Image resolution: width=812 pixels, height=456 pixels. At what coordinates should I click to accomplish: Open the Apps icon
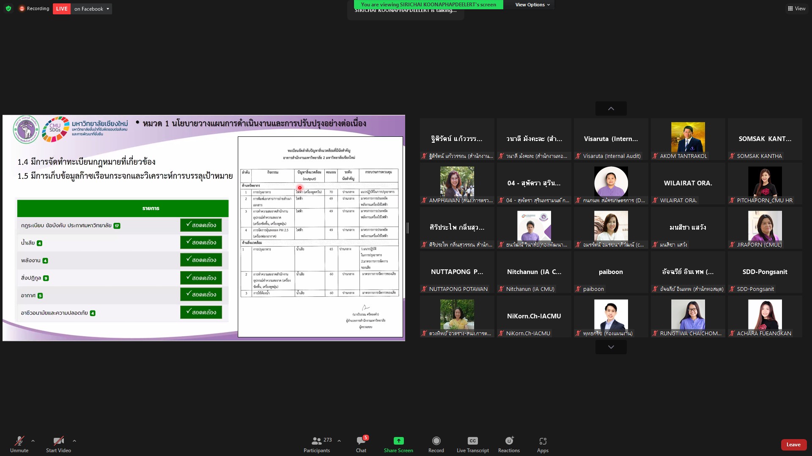coord(543,441)
